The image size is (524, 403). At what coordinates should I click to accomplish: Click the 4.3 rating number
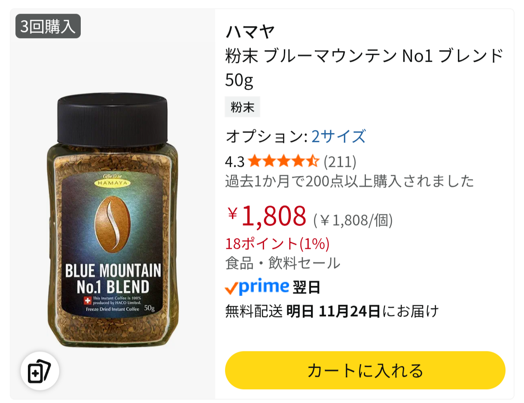click(235, 162)
